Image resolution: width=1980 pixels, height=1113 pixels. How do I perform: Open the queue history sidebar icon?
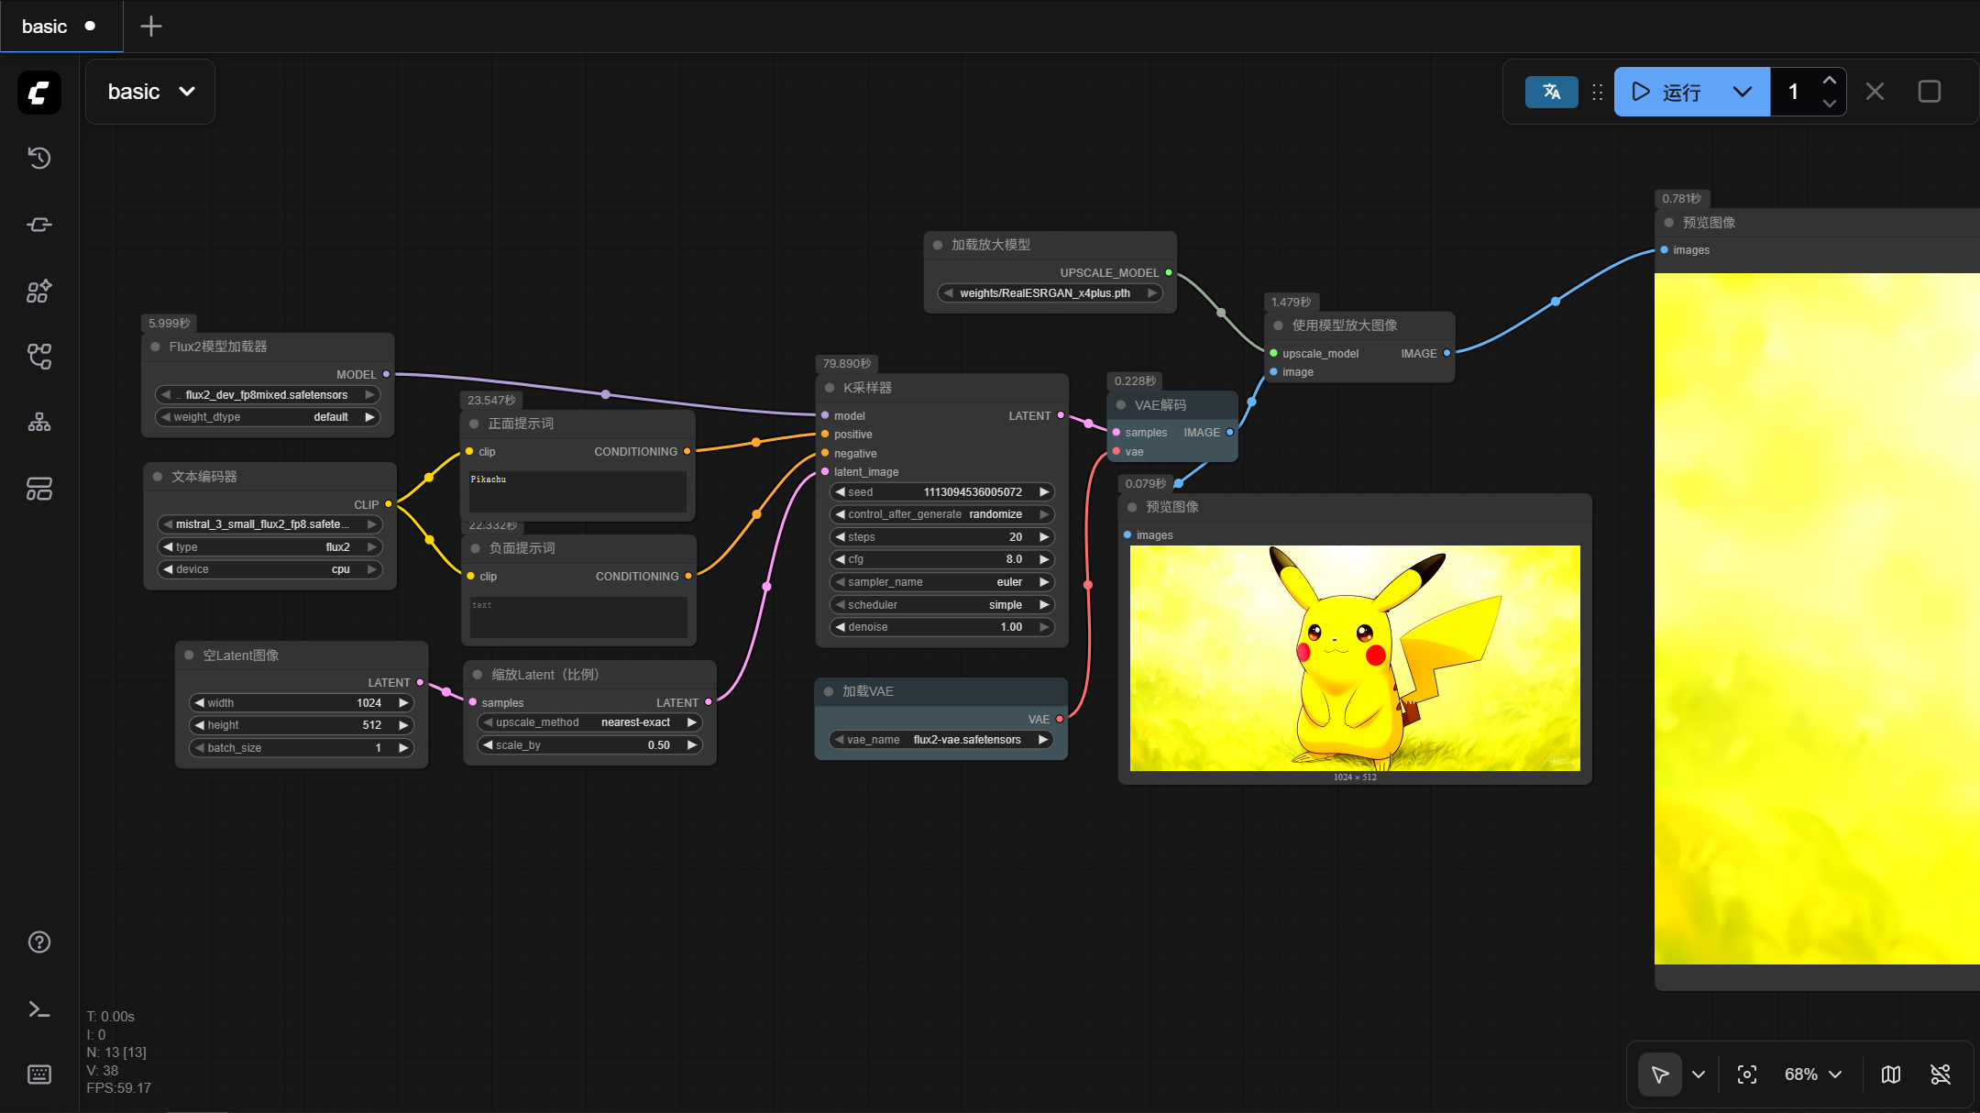coord(38,158)
